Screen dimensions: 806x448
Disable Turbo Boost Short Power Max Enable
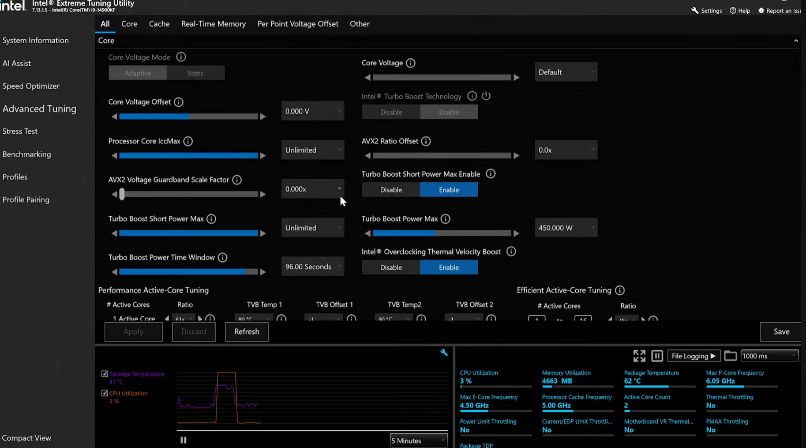[x=391, y=190]
